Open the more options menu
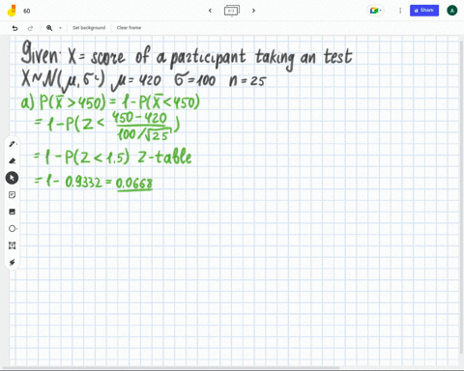This screenshot has height=371, width=464. coord(400,11)
